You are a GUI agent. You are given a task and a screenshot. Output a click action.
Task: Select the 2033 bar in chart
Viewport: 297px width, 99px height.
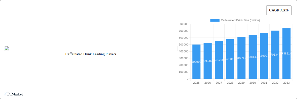(x=286, y=54)
